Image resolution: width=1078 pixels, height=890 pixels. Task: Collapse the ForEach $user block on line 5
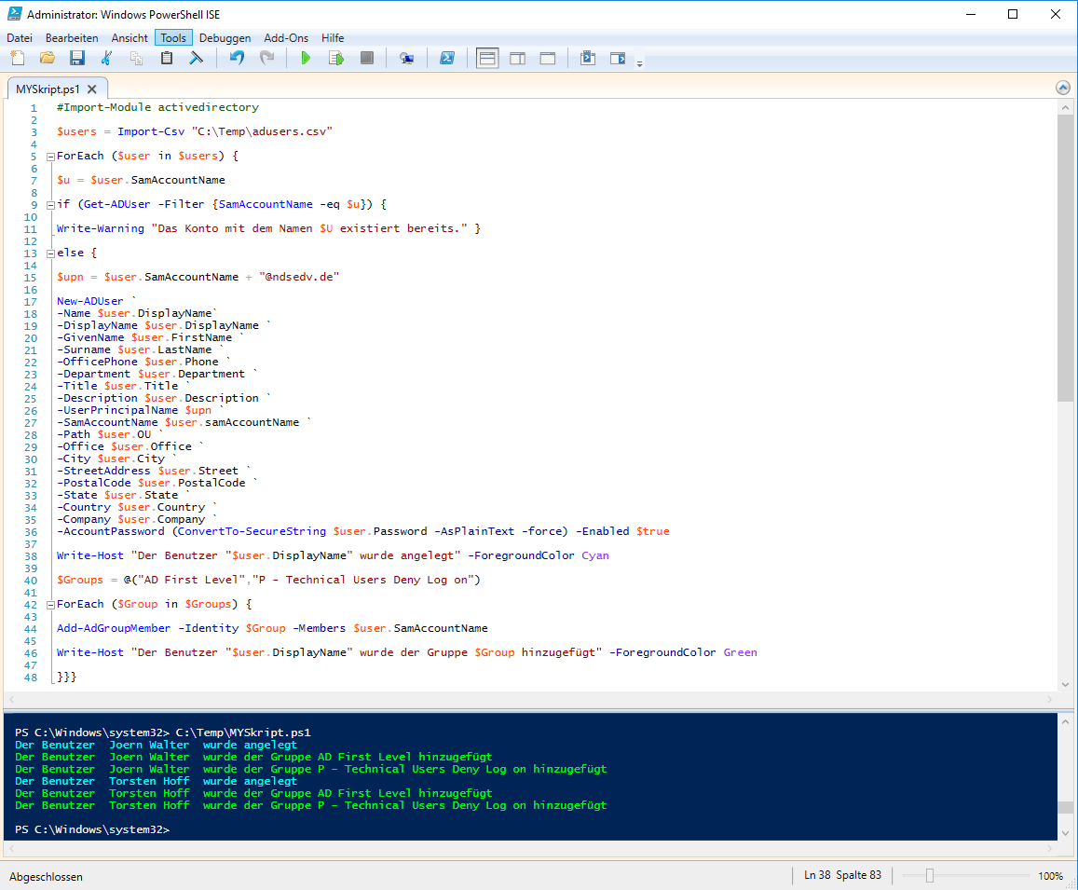point(50,157)
